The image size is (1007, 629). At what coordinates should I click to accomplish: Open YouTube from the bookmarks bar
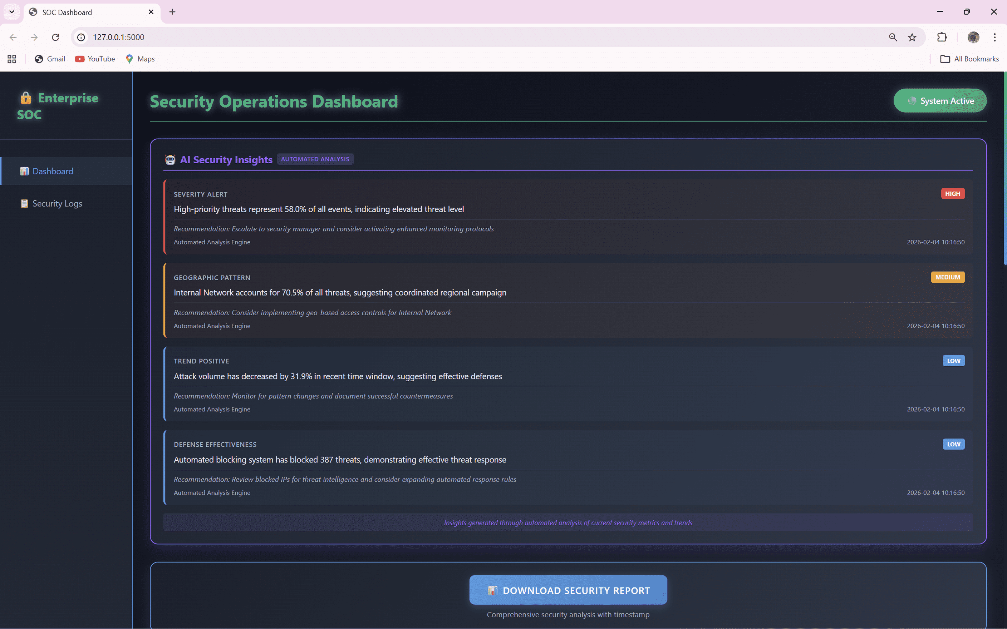95,59
